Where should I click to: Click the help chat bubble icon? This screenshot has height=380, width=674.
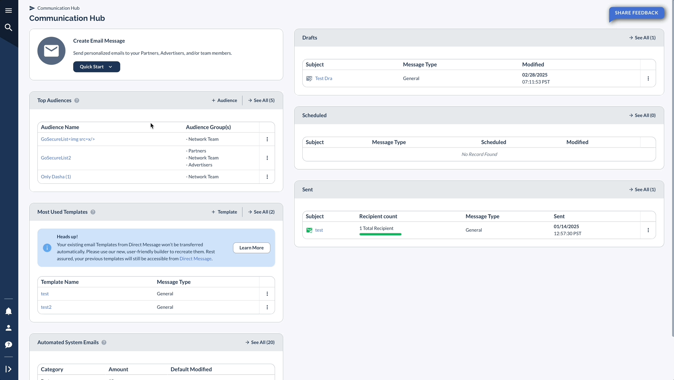pos(9,345)
